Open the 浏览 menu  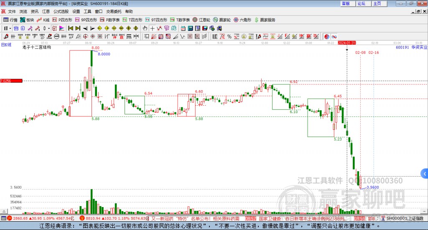[23, 11]
